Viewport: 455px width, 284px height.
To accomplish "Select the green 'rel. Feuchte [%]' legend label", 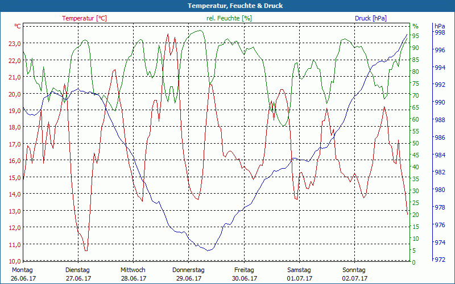I will click(229, 18).
